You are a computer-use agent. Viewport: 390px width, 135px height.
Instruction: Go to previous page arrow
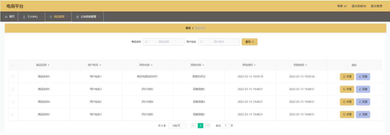[x=193, y=126]
